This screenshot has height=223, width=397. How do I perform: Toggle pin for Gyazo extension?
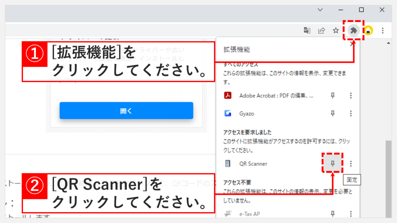click(332, 113)
